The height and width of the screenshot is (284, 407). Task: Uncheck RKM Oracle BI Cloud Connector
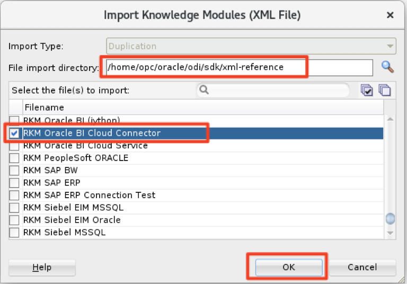(14, 133)
